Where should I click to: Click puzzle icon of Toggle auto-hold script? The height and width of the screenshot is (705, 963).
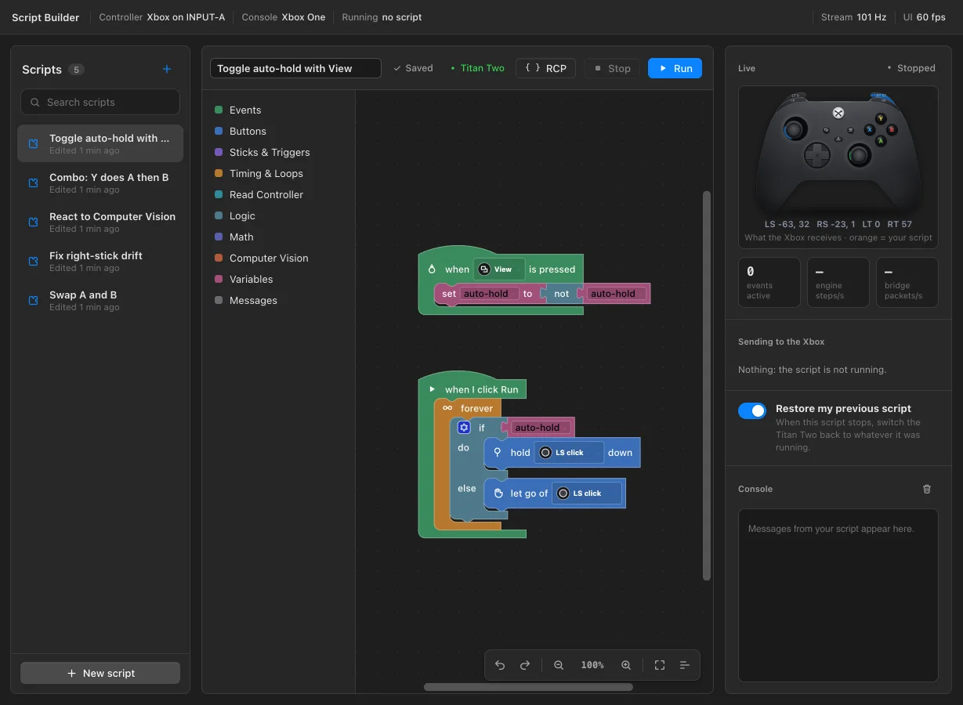[x=33, y=143]
